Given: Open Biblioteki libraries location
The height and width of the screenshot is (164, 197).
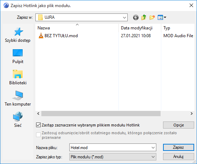Looking at the screenshot, I should (18, 78).
